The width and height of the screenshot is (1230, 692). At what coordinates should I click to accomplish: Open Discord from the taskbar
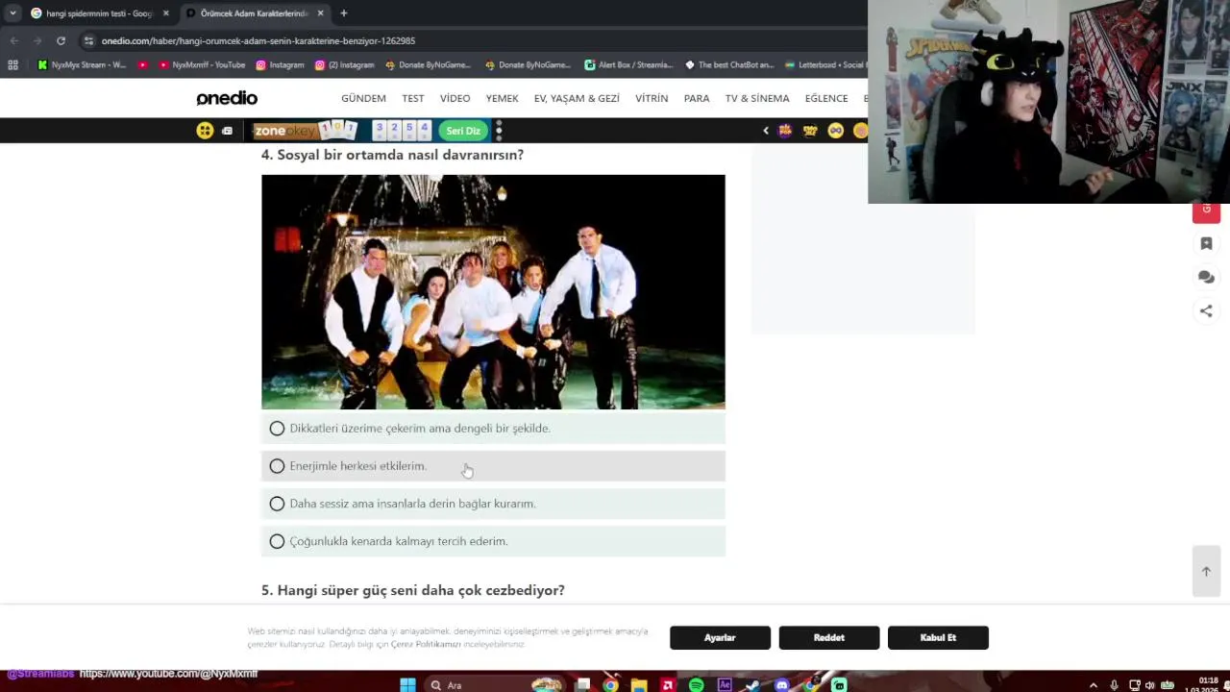click(782, 684)
